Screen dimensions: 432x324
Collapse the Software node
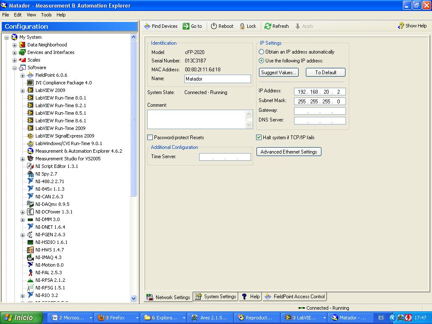15,68
